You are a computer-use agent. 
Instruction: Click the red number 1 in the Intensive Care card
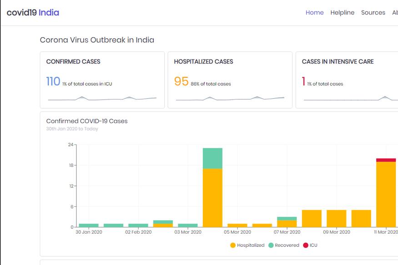(303, 81)
